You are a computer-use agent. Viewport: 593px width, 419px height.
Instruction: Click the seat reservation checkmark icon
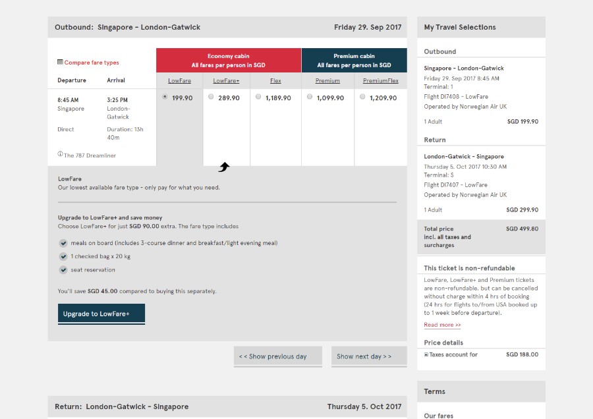[63, 270]
